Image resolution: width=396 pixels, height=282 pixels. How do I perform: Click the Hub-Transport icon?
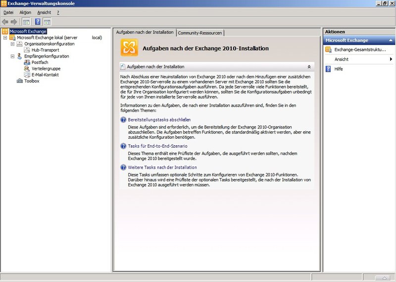tap(27, 50)
